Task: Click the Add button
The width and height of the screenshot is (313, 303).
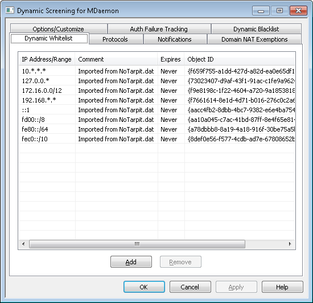Action: tap(131, 261)
